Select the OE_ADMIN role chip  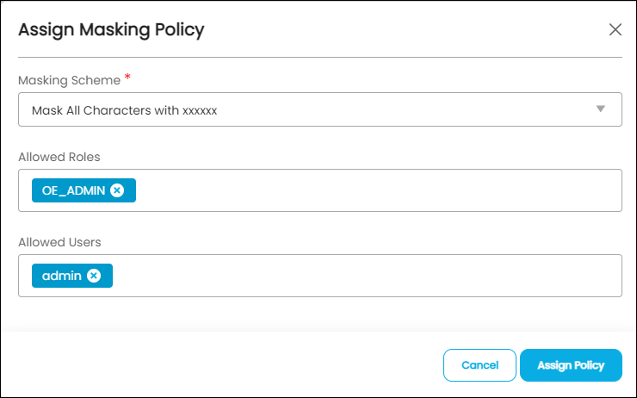[83, 190]
